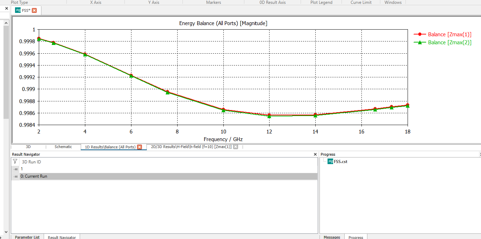Switch to the H-Field h-field (f=10) tab
This screenshot has height=239, width=481.
pos(191,147)
